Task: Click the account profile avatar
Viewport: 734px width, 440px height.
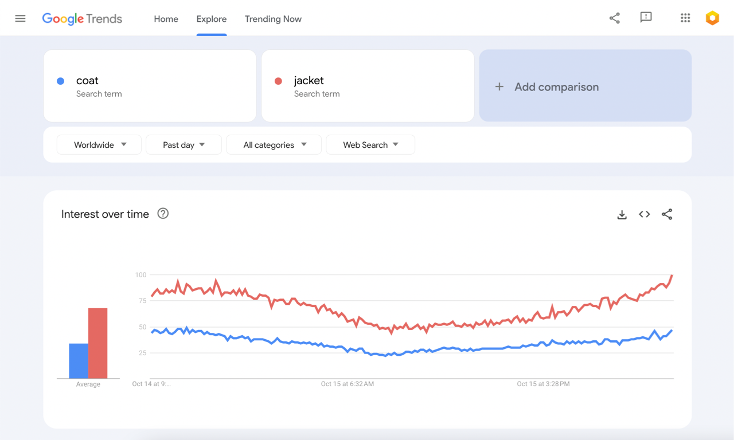Action: tap(712, 18)
